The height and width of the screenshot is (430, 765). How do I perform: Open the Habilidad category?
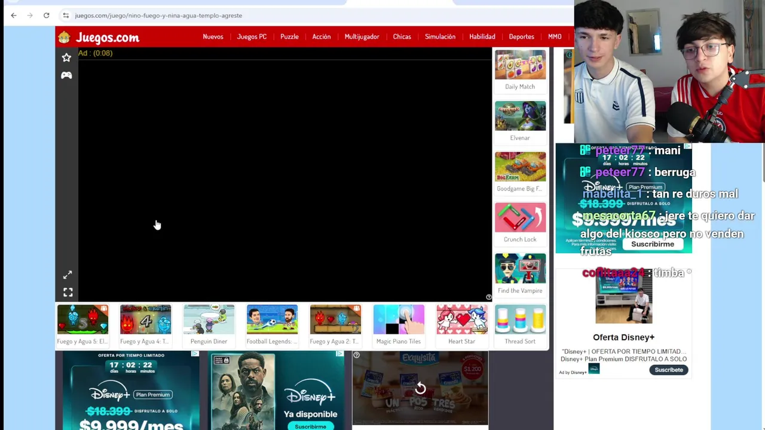(482, 36)
